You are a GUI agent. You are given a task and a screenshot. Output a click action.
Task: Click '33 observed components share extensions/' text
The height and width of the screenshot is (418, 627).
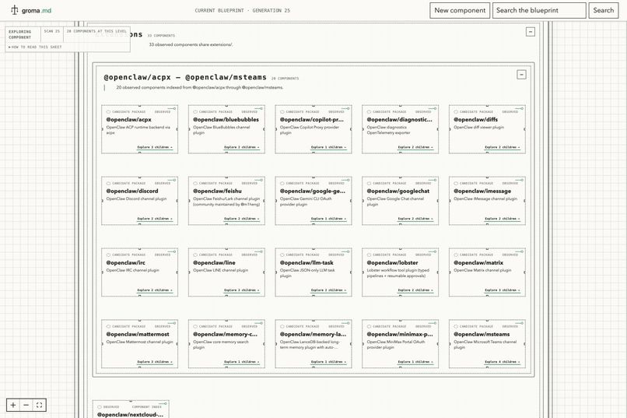pos(191,45)
